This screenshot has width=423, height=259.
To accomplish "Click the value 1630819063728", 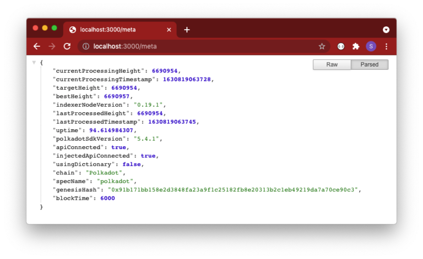I will click(x=187, y=79).
